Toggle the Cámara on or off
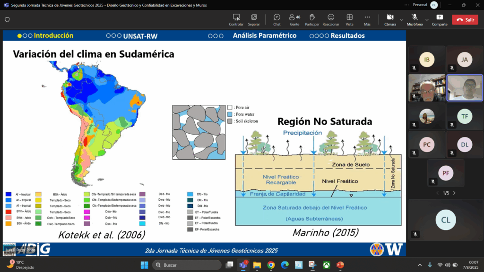 pyautogui.click(x=390, y=19)
